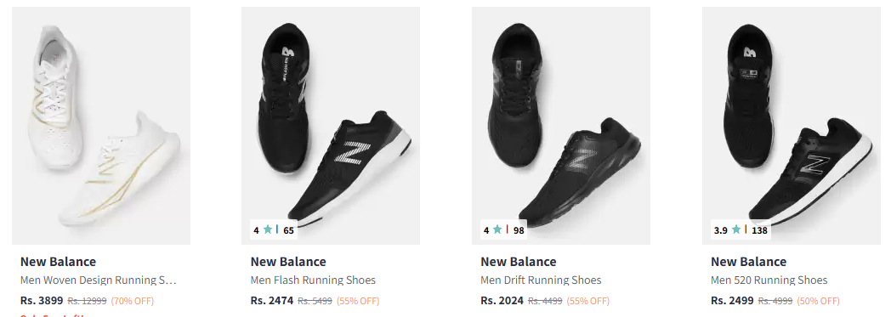This screenshot has width=891, height=317.
Task: Click the 98 reviews count badge
Action: (519, 230)
